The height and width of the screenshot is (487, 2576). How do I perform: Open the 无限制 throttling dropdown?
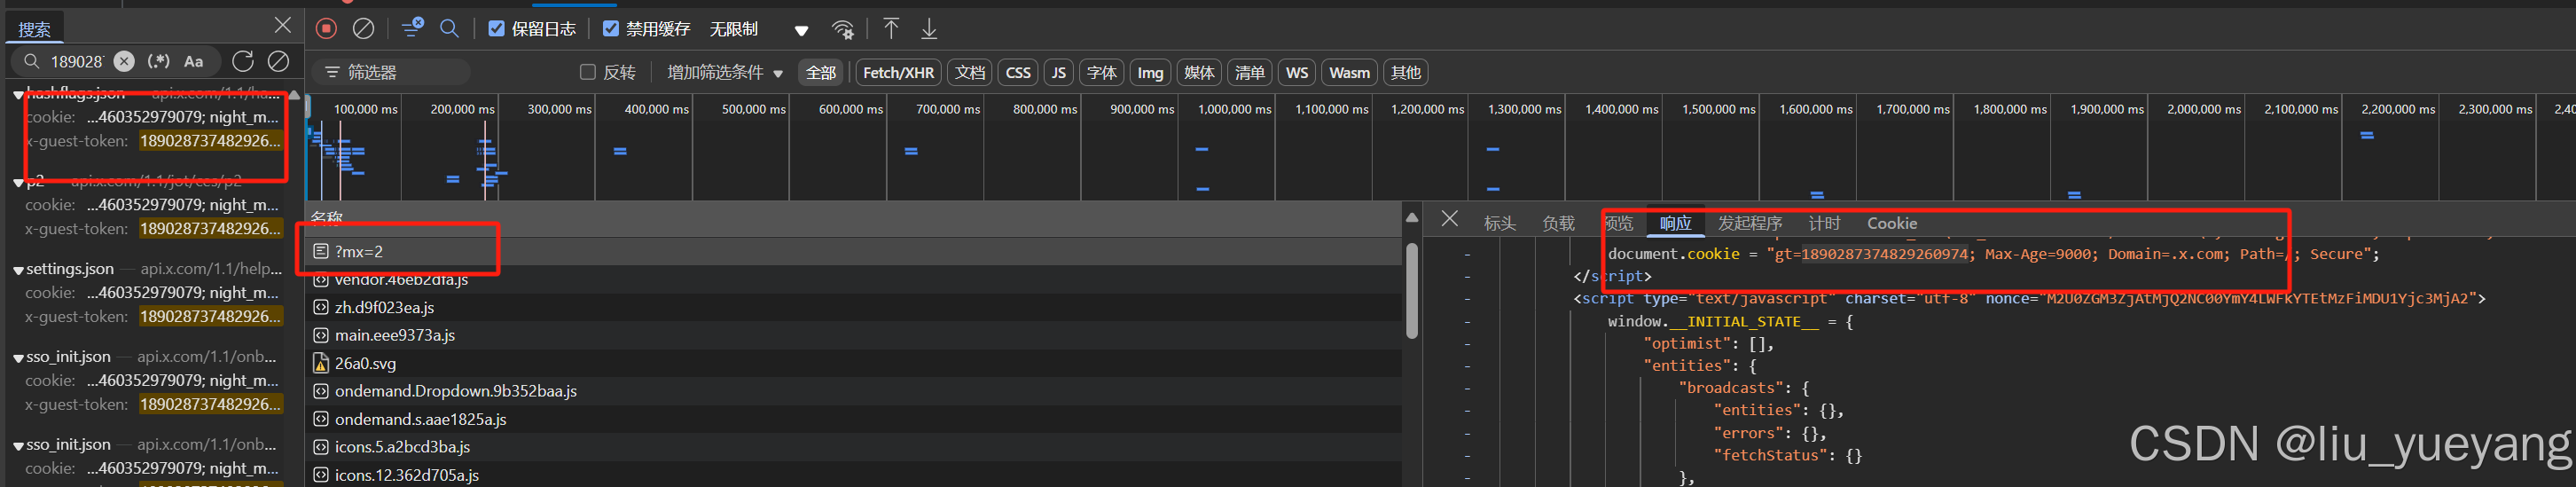[759, 29]
